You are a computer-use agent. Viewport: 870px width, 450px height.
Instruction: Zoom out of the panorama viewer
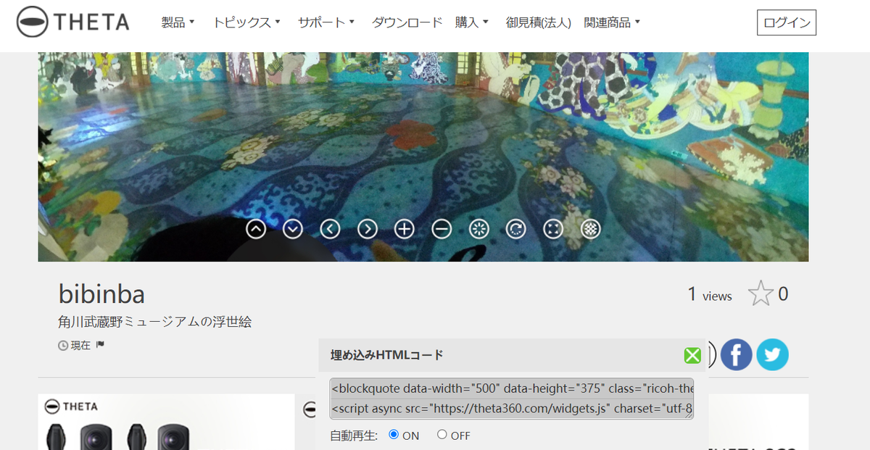pyautogui.click(x=442, y=228)
